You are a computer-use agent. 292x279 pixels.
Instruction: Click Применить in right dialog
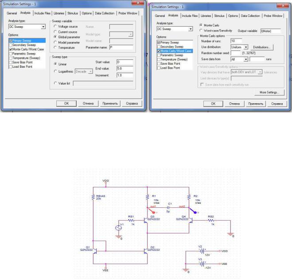click(x=256, y=104)
